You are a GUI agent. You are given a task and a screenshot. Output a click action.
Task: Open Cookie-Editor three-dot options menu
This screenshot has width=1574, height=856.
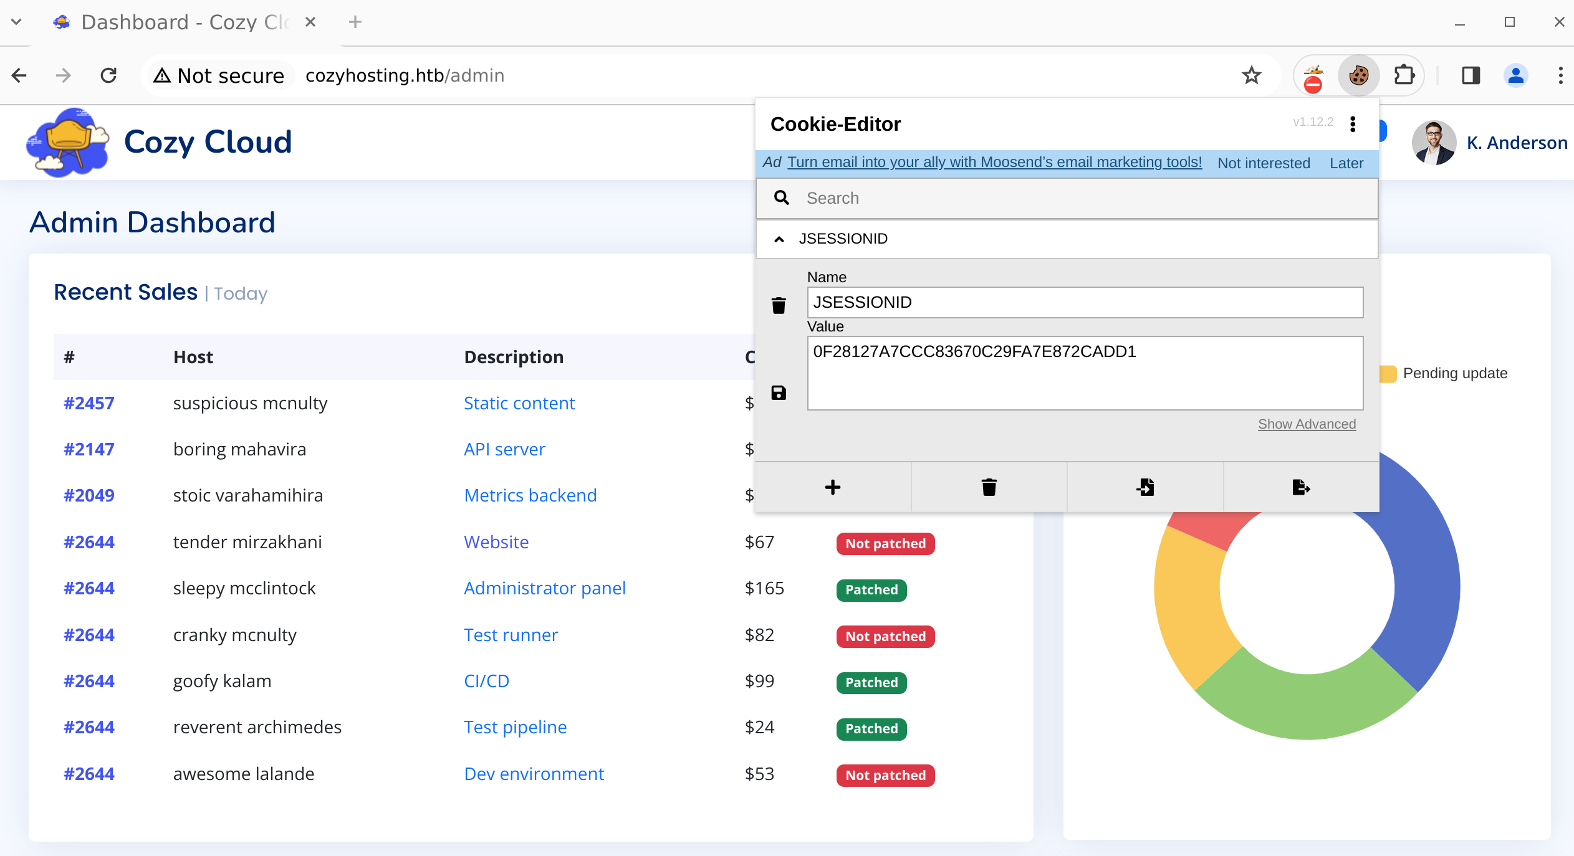point(1353,124)
